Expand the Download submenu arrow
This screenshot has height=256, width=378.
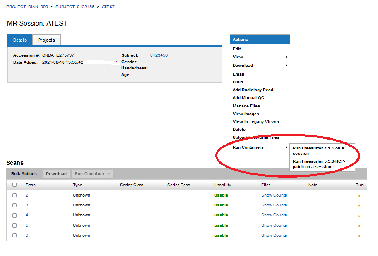[286, 66]
